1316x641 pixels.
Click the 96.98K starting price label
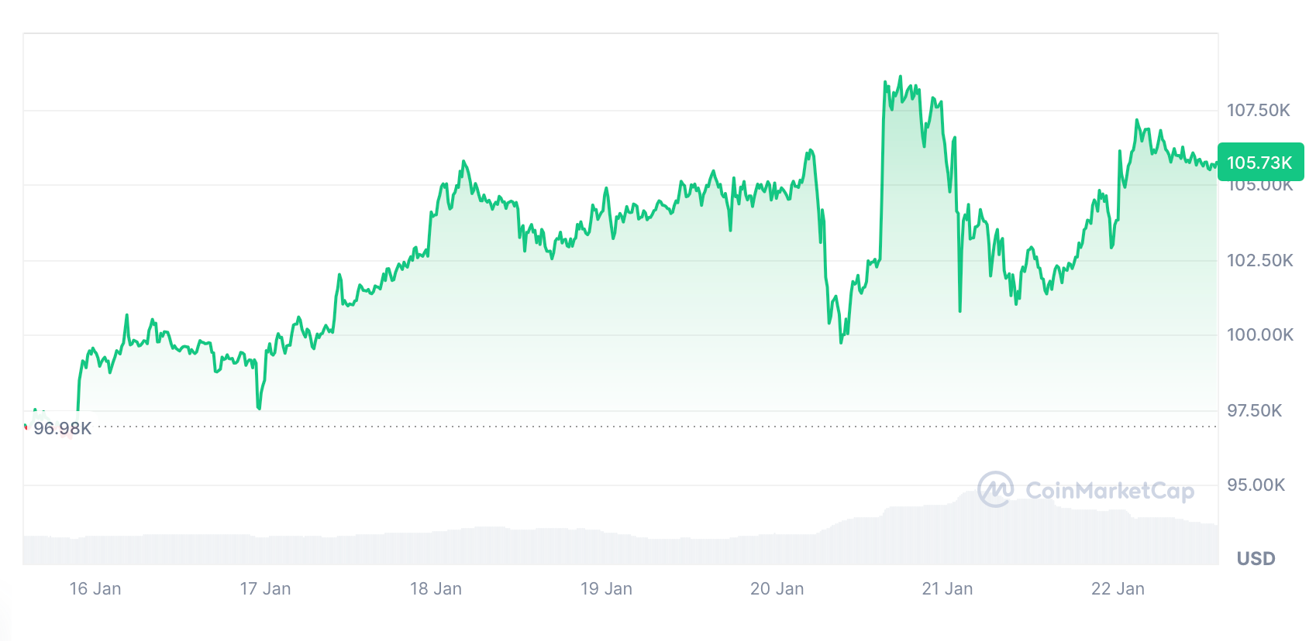click(x=62, y=428)
